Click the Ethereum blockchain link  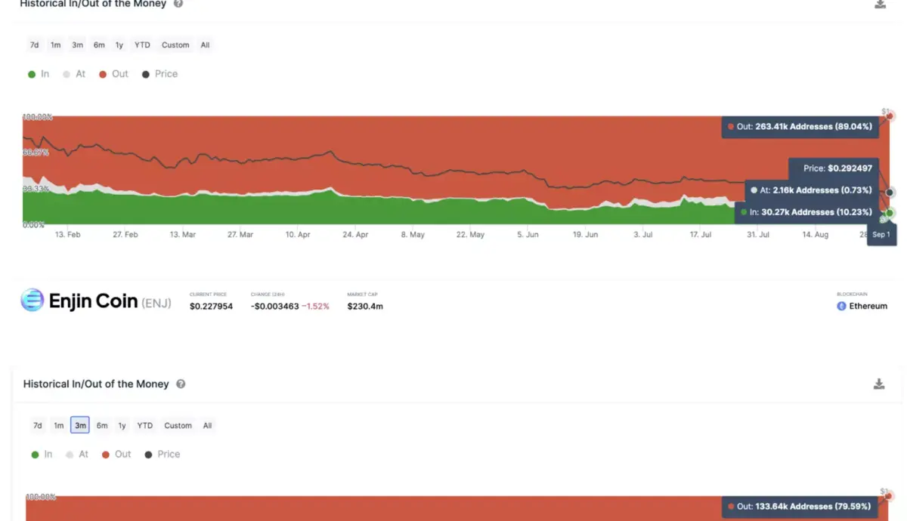click(868, 306)
